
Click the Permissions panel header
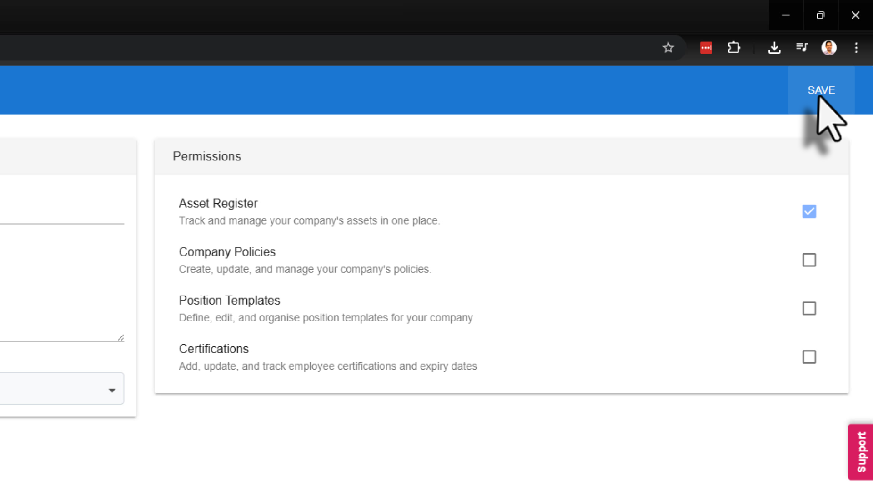[x=207, y=156]
